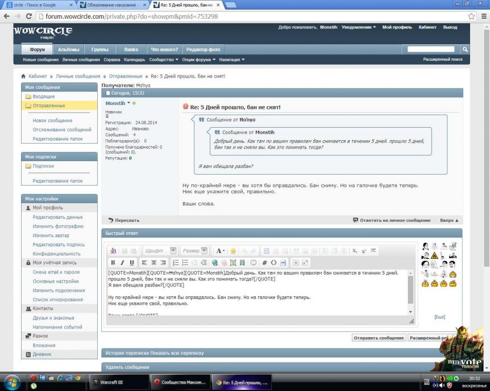Open the text color picker dropdown
The image size is (490, 391).
pos(221,251)
